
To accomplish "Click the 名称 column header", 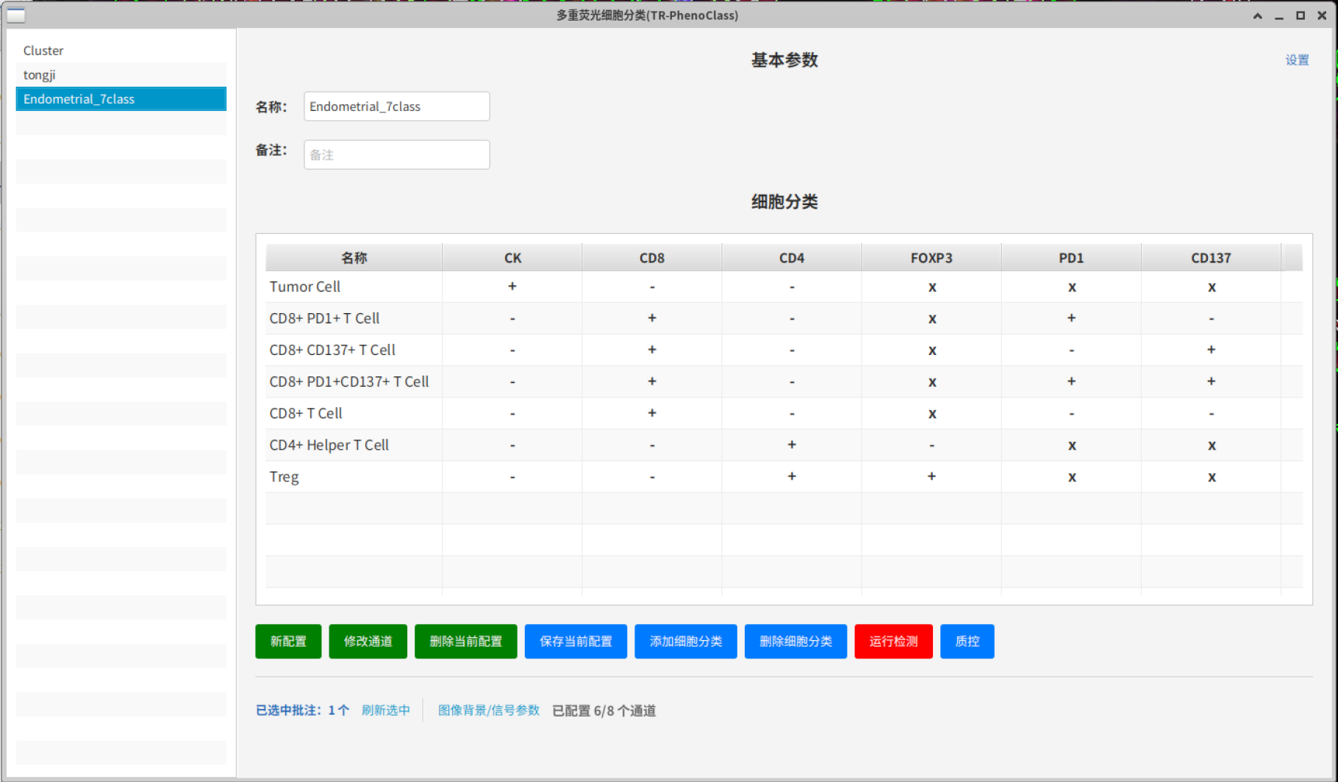I will [354, 258].
